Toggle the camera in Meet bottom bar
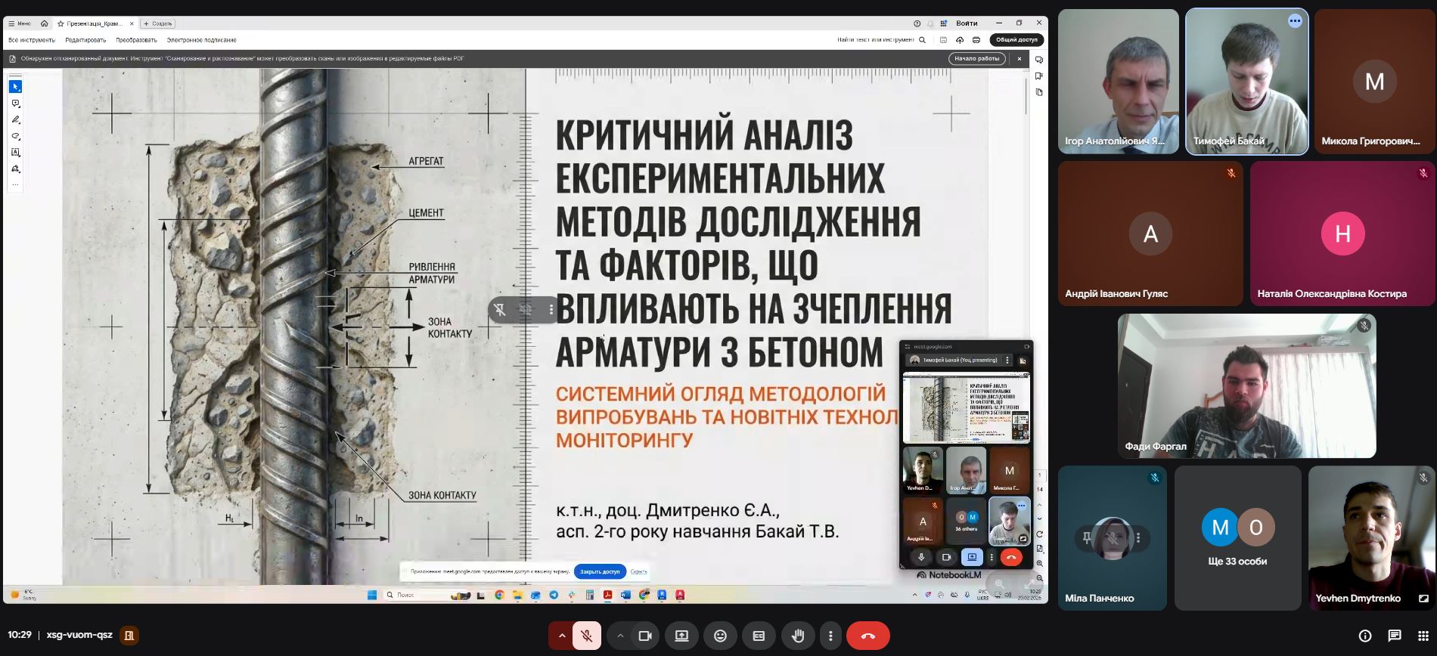The image size is (1437, 656). 645,636
